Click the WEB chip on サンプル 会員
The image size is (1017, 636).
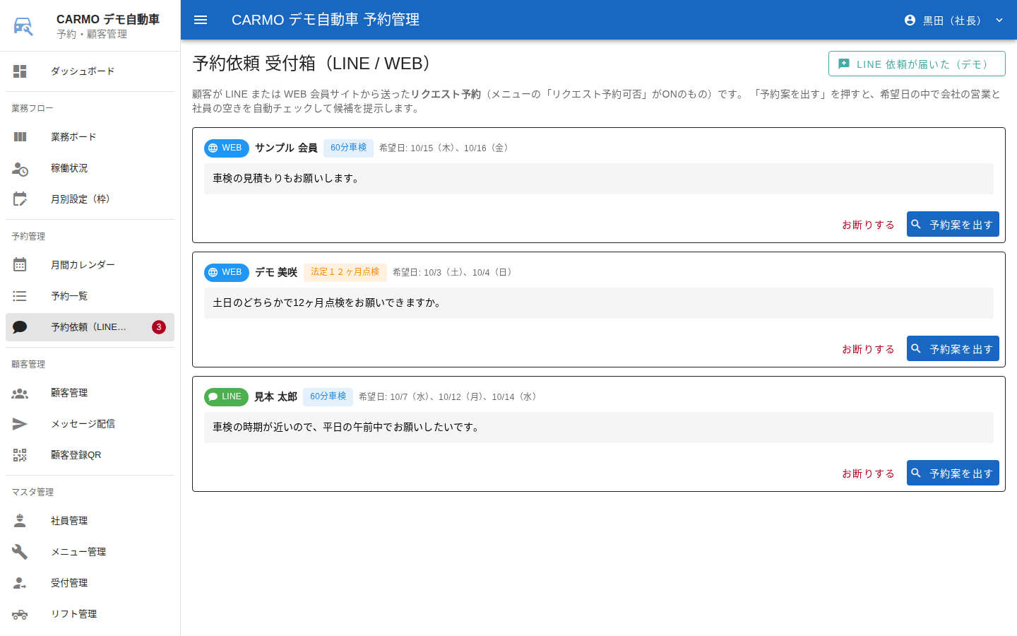click(x=227, y=148)
